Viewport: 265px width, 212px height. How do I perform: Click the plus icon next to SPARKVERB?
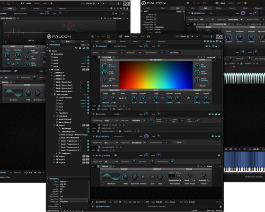click(118, 57)
